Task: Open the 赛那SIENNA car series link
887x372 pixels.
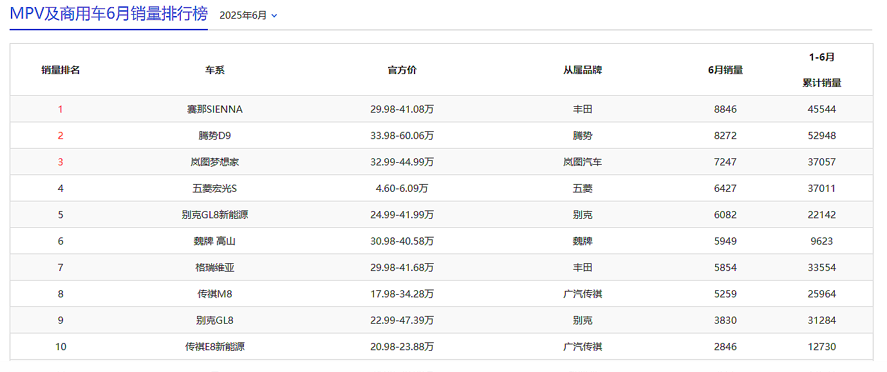Action: pyautogui.click(x=214, y=109)
